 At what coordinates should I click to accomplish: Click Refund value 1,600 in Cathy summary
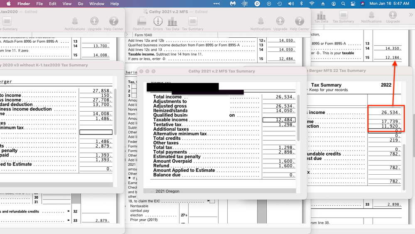click(x=286, y=166)
